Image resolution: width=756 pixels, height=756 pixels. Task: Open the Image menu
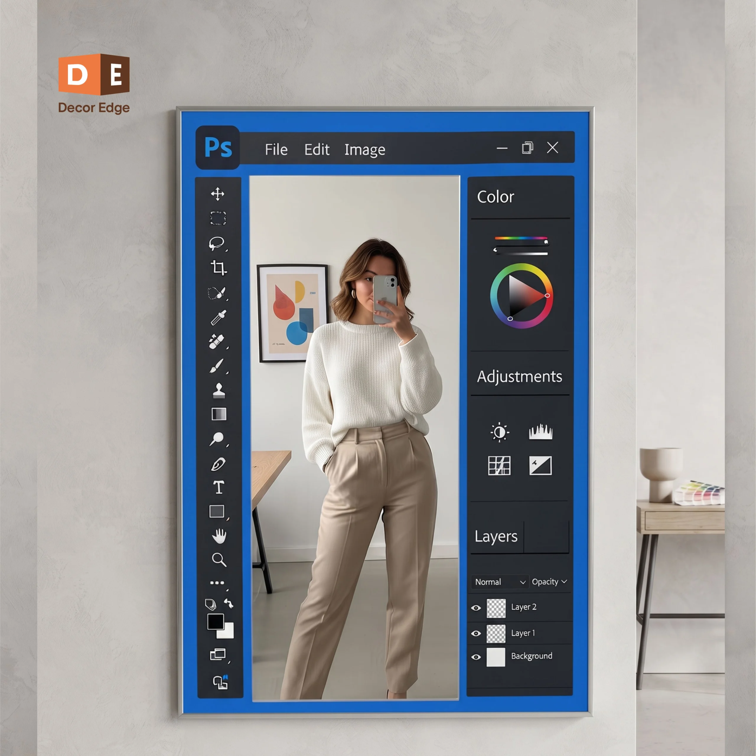(365, 150)
